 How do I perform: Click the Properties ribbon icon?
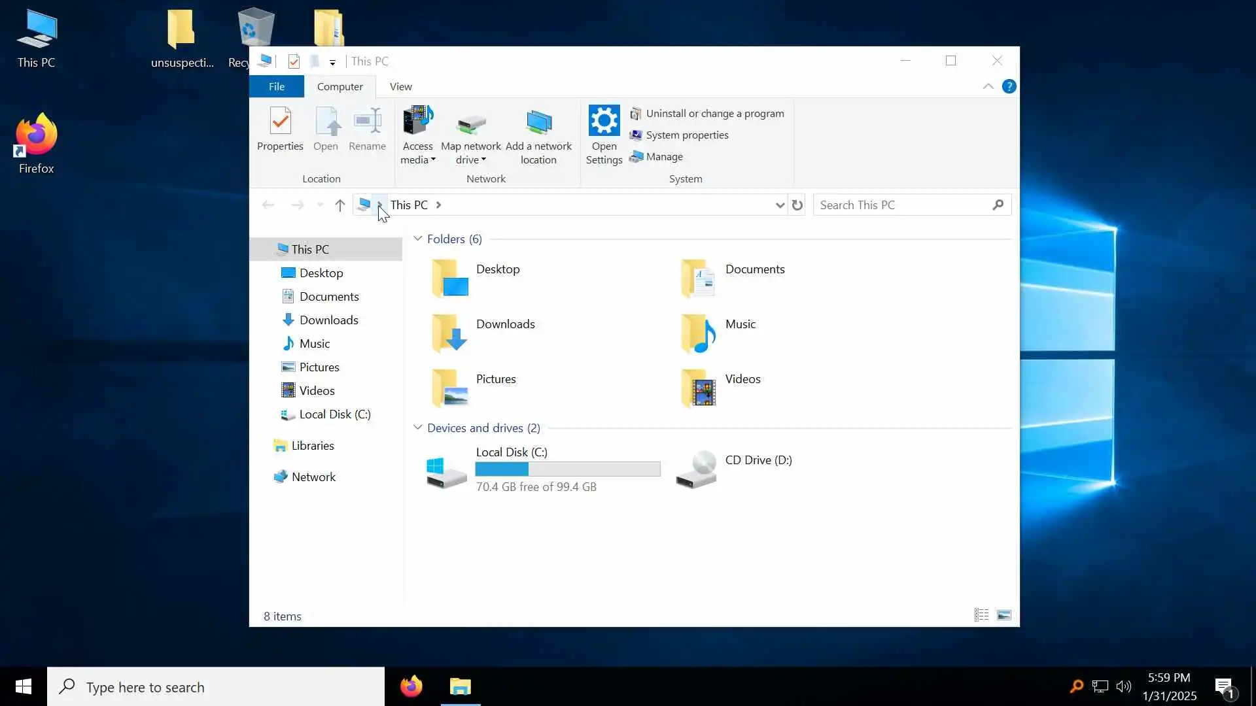280,122
